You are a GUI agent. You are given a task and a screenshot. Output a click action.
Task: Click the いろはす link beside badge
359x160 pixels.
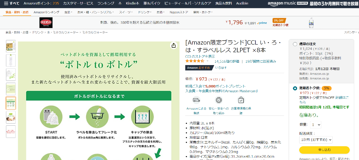(x=221, y=68)
